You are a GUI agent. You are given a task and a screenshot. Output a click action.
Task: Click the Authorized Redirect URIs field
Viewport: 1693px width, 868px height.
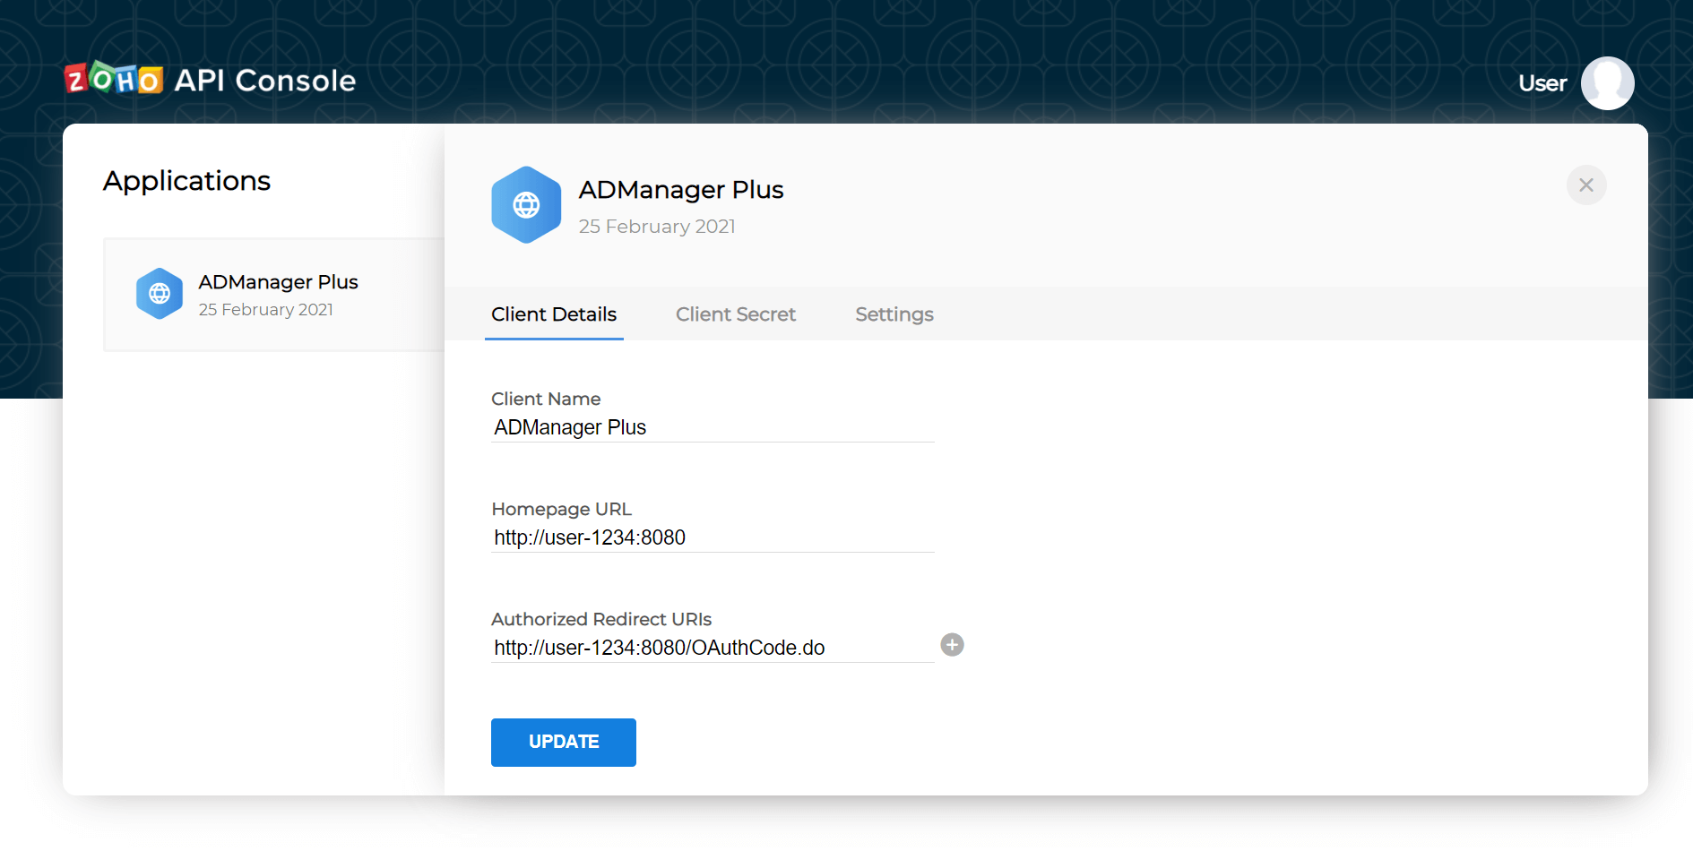[x=713, y=648]
